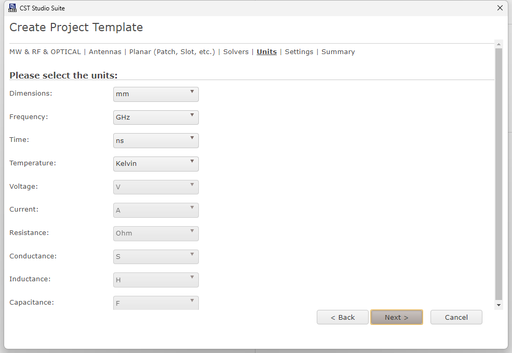This screenshot has height=353, width=512.
Task: Click the CST Studio Suite title icon
Action: tap(12, 8)
